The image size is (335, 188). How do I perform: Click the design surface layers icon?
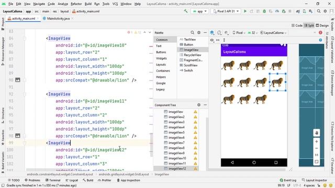(212, 32)
